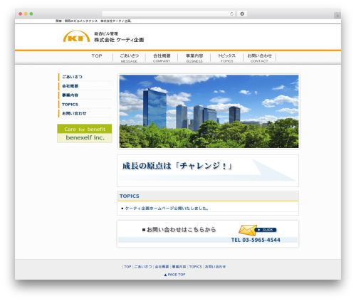
Task: Open 会社概要 COMPANY navigation item
Action: pos(162,58)
